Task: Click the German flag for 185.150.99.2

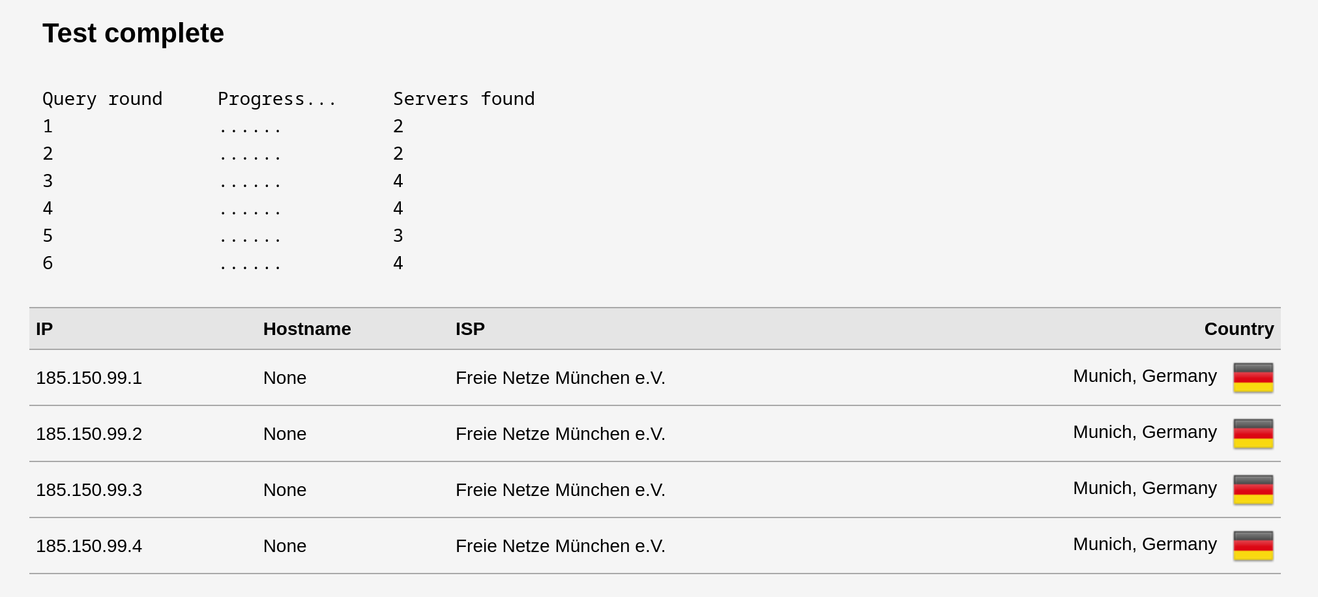Action: pyautogui.click(x=1253, y=433)
